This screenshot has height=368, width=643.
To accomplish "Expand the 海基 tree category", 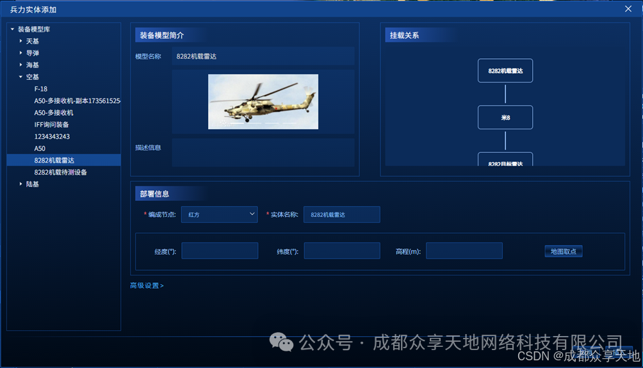I will (x=20, y=65).
